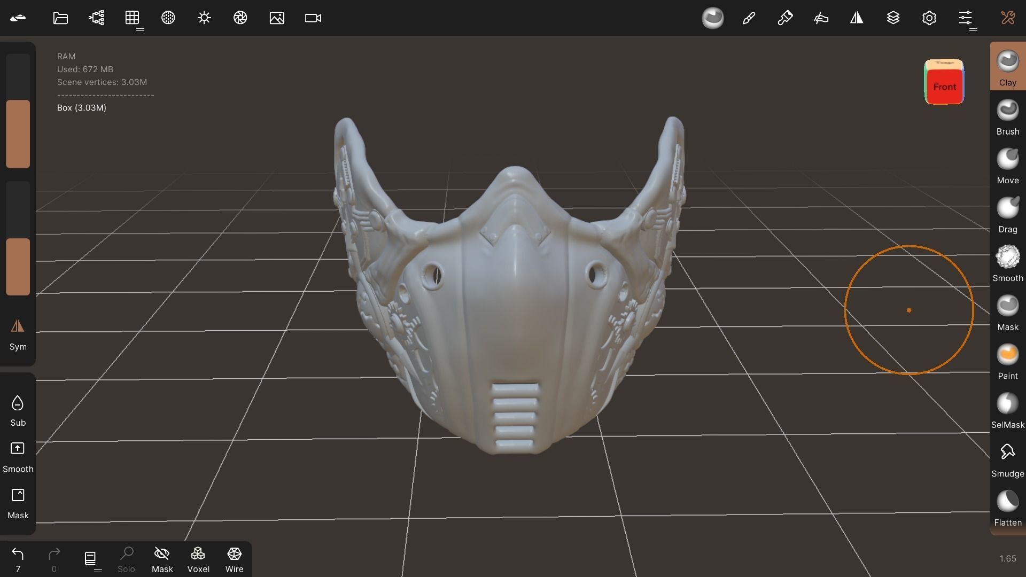The image size is (1026, 577).
Task: Open the Settings gear menu
Action: (x=929, y=18)
